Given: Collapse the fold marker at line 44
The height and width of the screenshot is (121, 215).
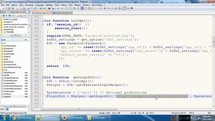Looking at the screenshot, I should [x=43, y=21].
